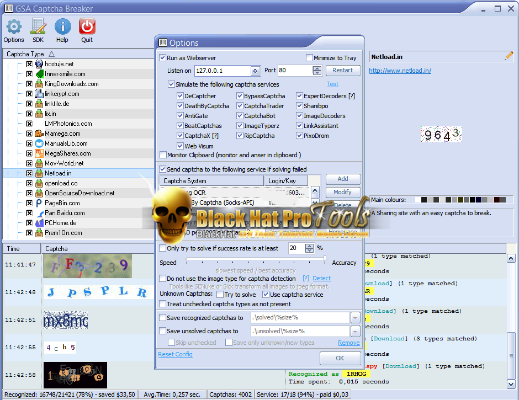Click the globe icon next to hostuje.net
This screenshot has width=519, height=400.
click(39, 64)
